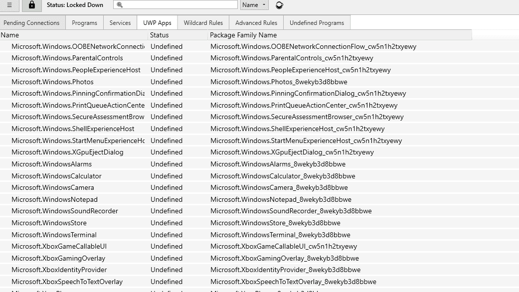Click Microsoft.Windows.SecureAssessmentBrowser_cw5n1h2txyewy package name
Image resolution: width=519 pixels, height=292 pixels.
click(x=307, y=117)
